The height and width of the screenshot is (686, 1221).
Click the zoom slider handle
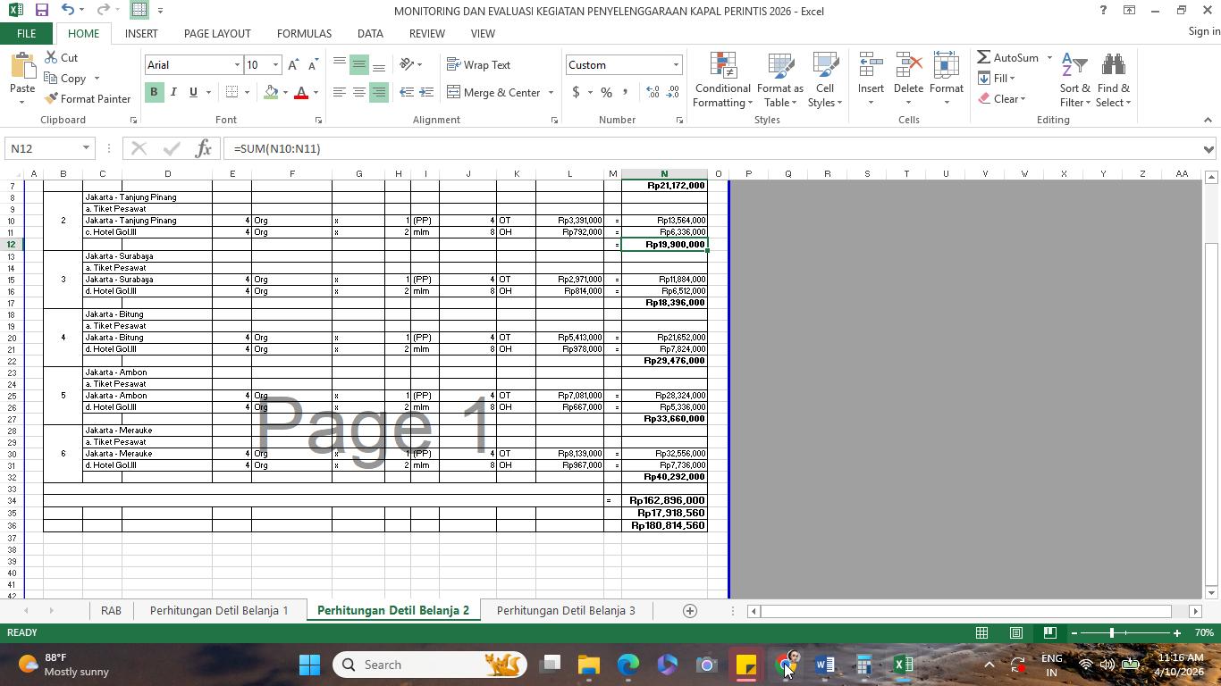[1112, 632]
